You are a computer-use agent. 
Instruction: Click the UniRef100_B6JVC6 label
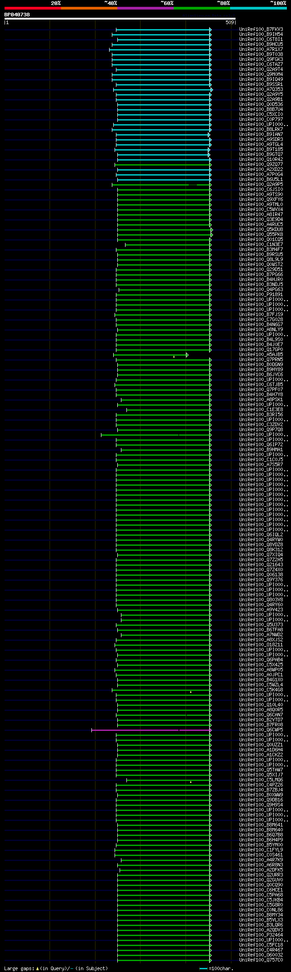261,375
